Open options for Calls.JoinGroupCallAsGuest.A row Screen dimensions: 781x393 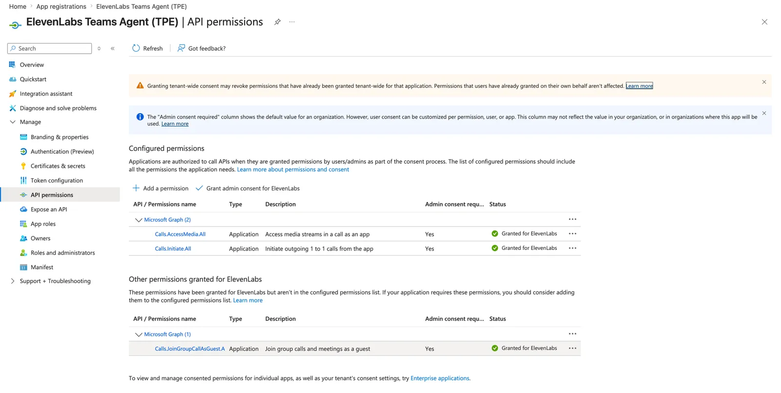pos(573,349)
